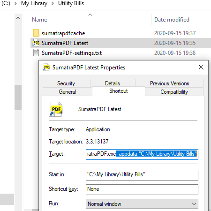Click the sort arrow above Name column
Screen dimensions: 211x211
coord(90,15)
